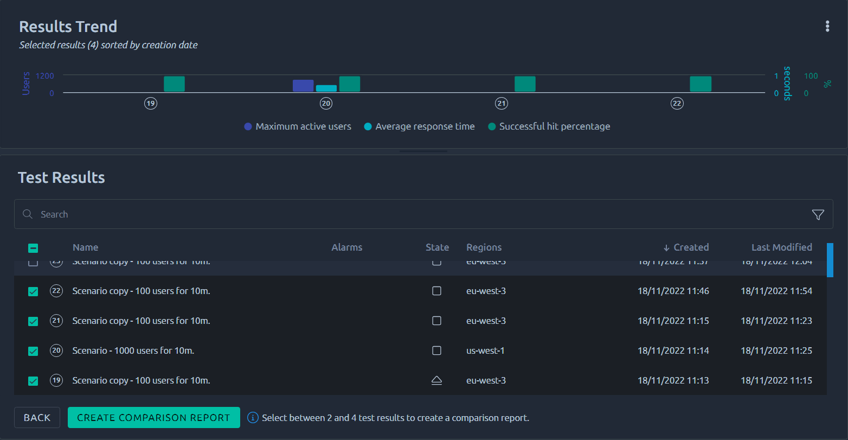Click the state icon for result 20

point(436,350)
